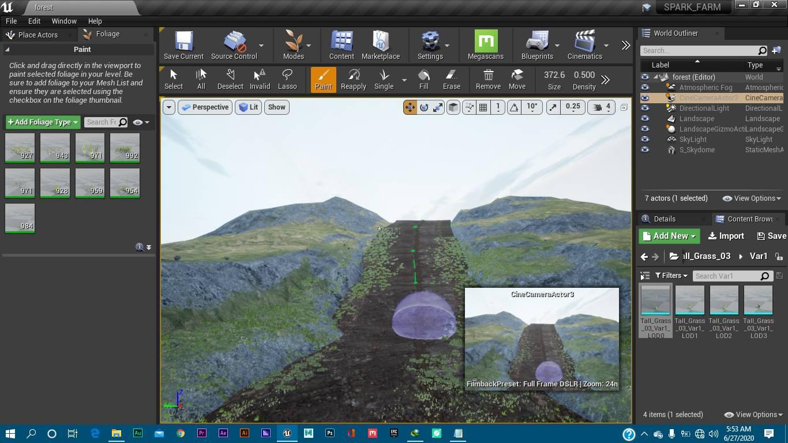Launch the Marketplace from the toolbar
The width and height of the screenshot is (788, 443).
(380, 45)
